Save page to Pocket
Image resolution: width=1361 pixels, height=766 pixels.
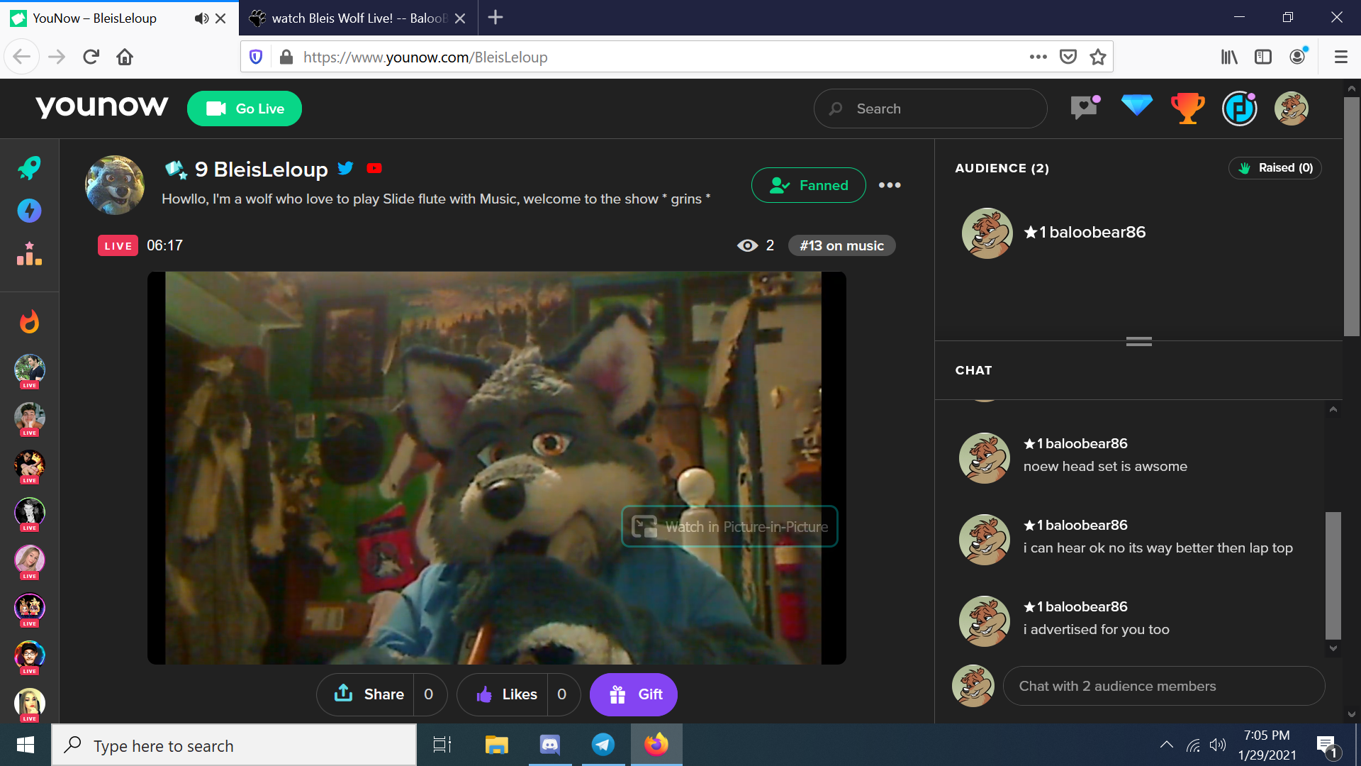point(1068,57)
